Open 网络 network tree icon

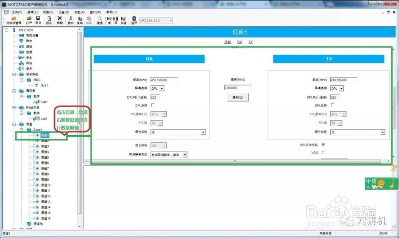pyautogui.click(x=22, y=63)
